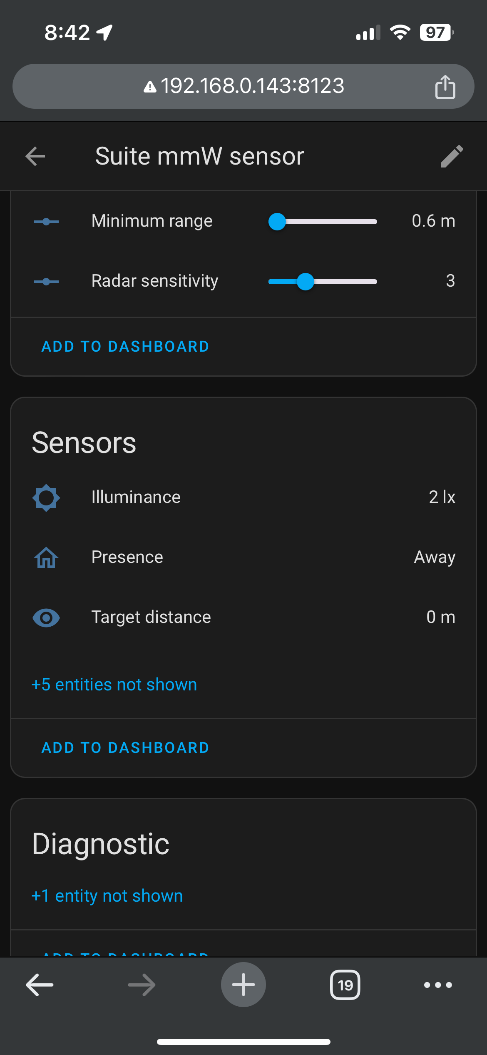This screenshot has height=1055, width=487.
Task: Navigate back with the browser bottom arrow
Action: (x=40, y=985)
